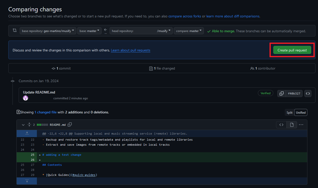
Task: Jump to the 1 file changed section
Action: coord(162,68)
